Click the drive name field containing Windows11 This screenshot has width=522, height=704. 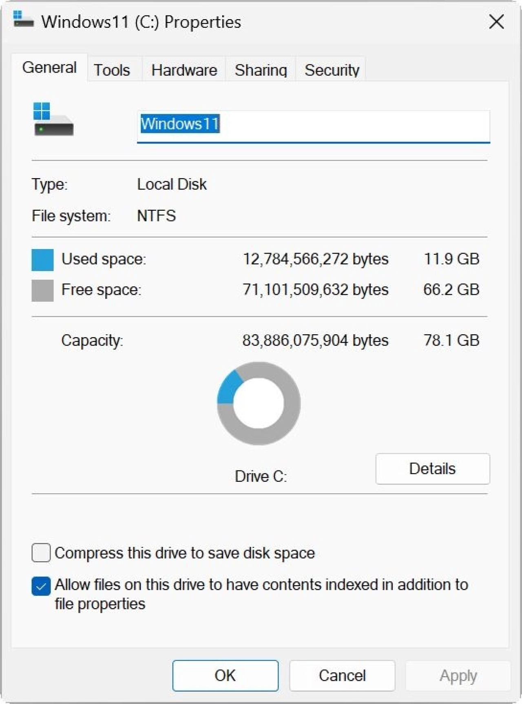[x=313, y=126]
